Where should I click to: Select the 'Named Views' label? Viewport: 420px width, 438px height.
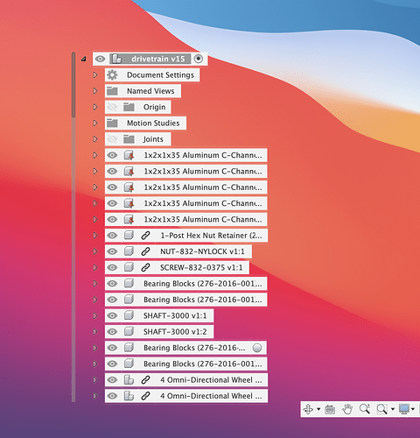[x=150, y=91]
